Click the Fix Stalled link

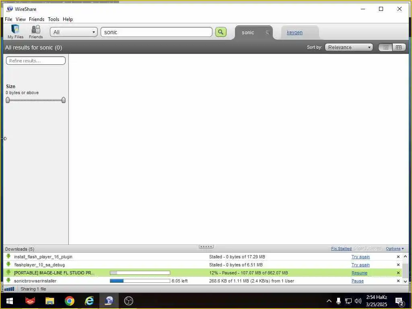pos(341,249)
